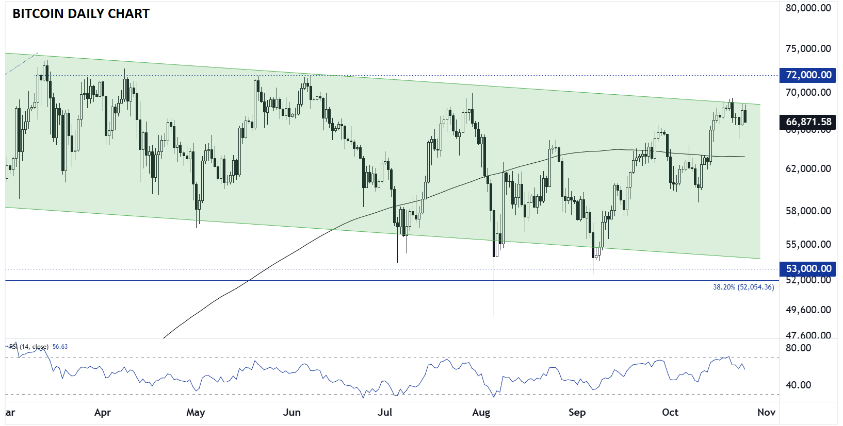843x426 pixels.
Task: Click the 55,000.00 price axis label
Action: tap(808, 245)
